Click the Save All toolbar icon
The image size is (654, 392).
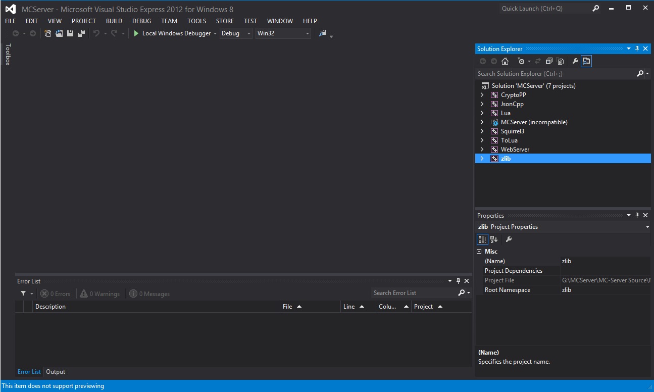81,33
